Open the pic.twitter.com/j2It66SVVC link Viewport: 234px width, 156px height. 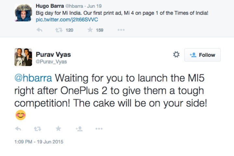pos(67,20)
